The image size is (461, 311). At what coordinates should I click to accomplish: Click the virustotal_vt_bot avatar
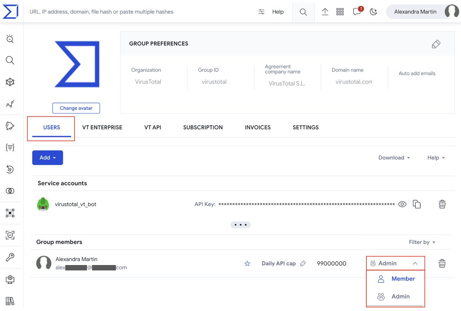[43, 204]
